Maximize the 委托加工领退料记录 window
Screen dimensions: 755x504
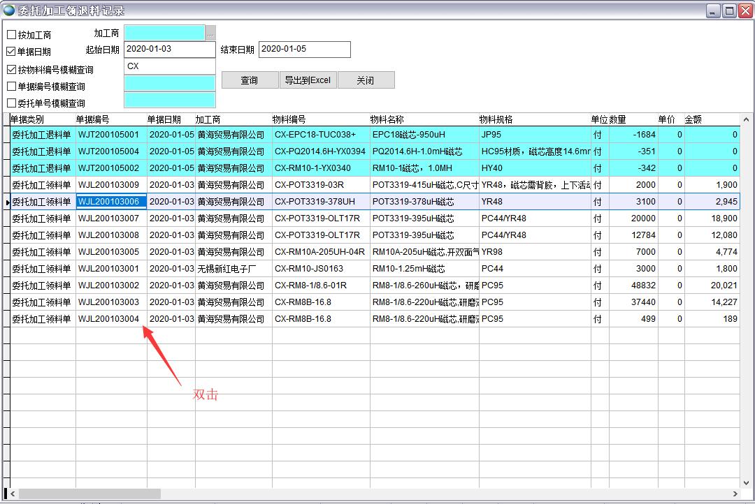pos(729,10)
